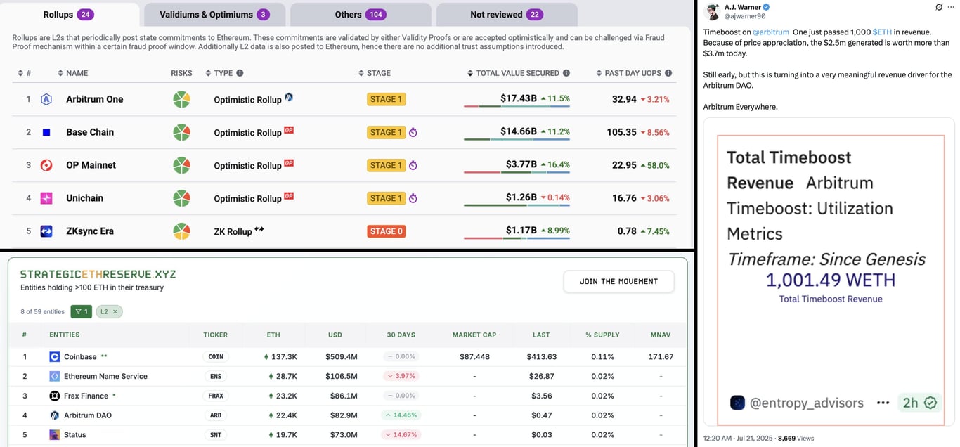Open the $ETH cashtag link in tweet

[x=882, y=32]
